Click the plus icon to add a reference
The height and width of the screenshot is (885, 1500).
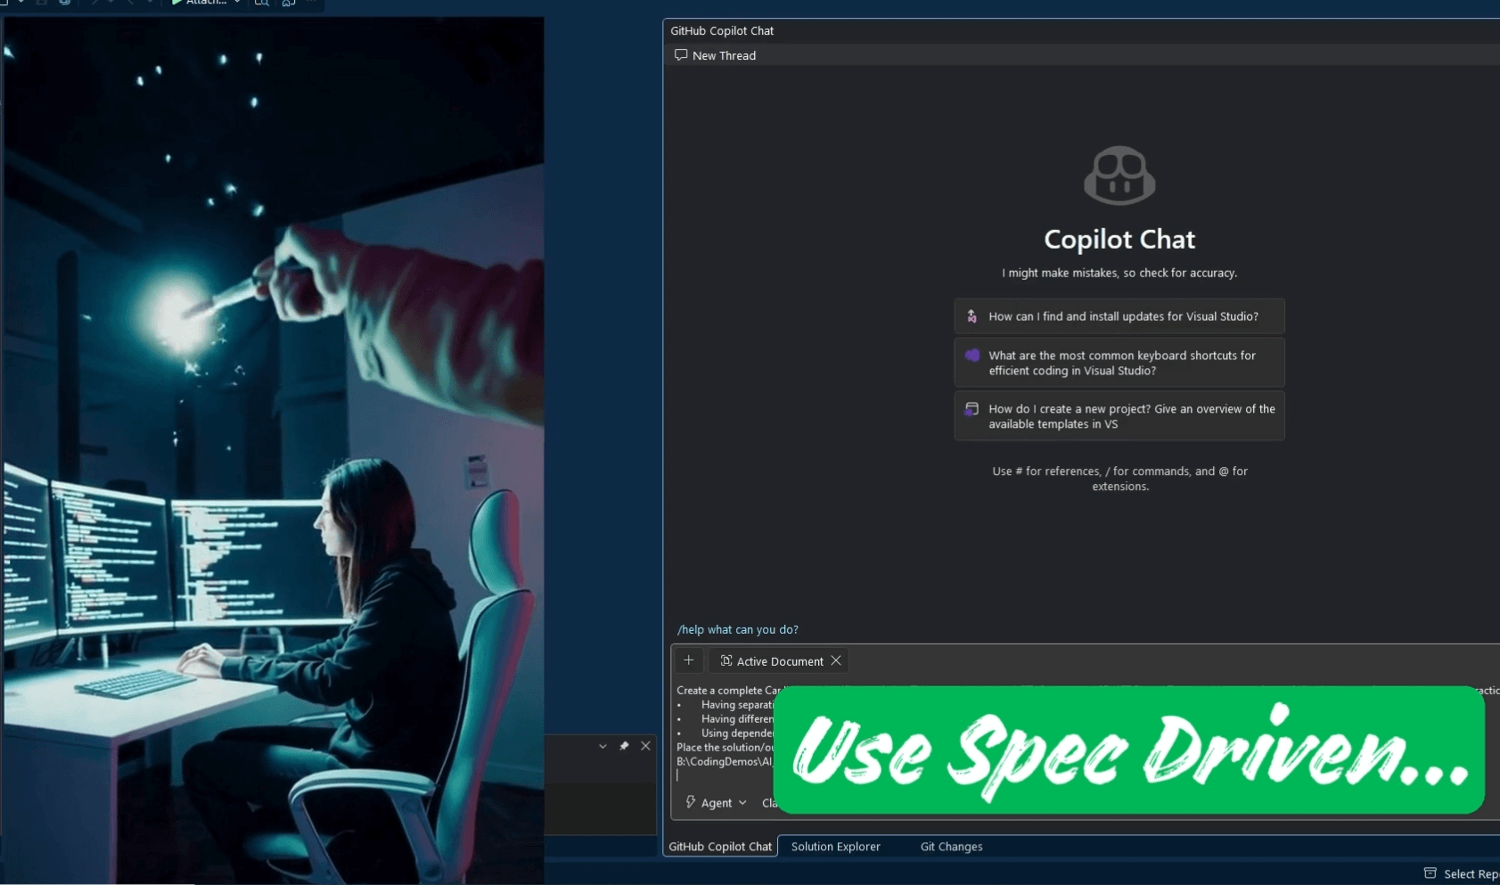pyautogui.click(x=688, y=660)
